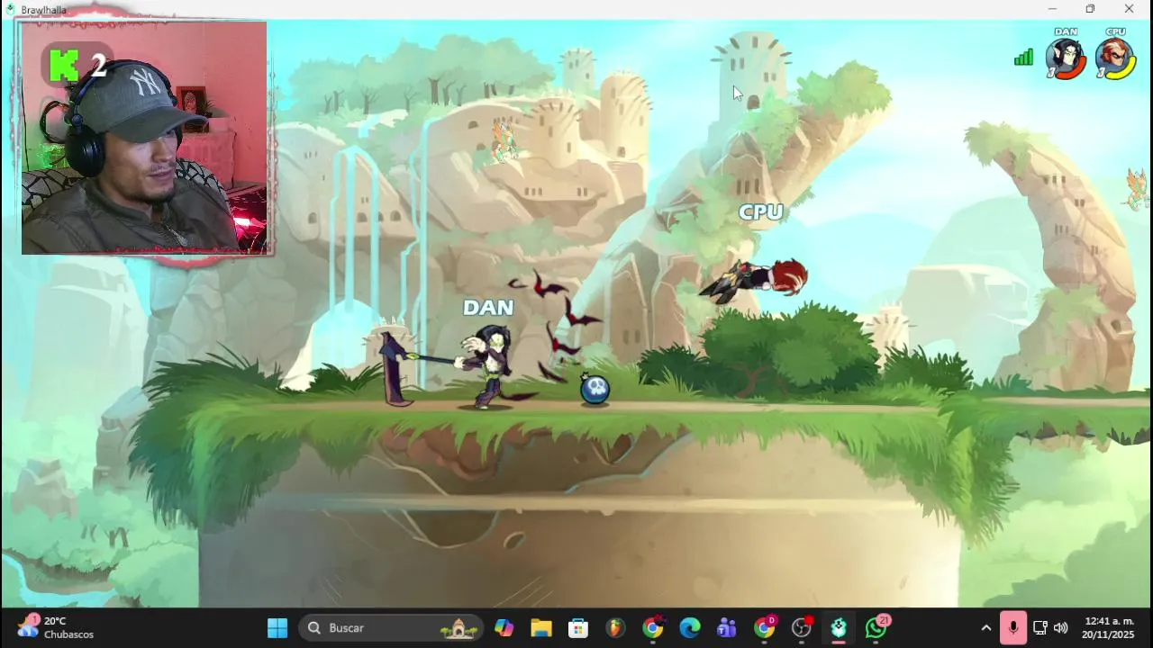
Task: Close the Brawlhalla window
Action: (x=1130, y=9)
